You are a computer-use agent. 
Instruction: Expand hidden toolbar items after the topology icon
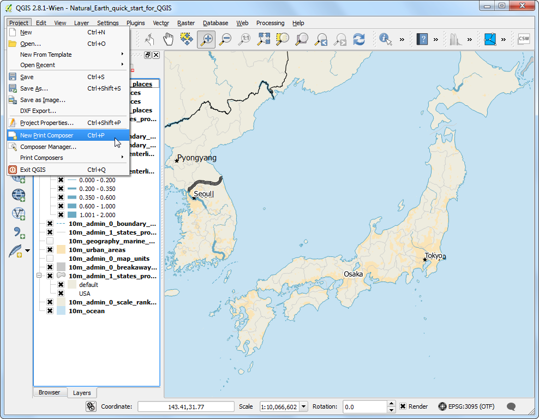pyautogui.click(x=504, y=39)
